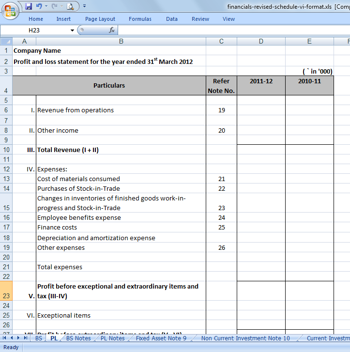Open the Undo history dropdown arrow

pos(46,6)
